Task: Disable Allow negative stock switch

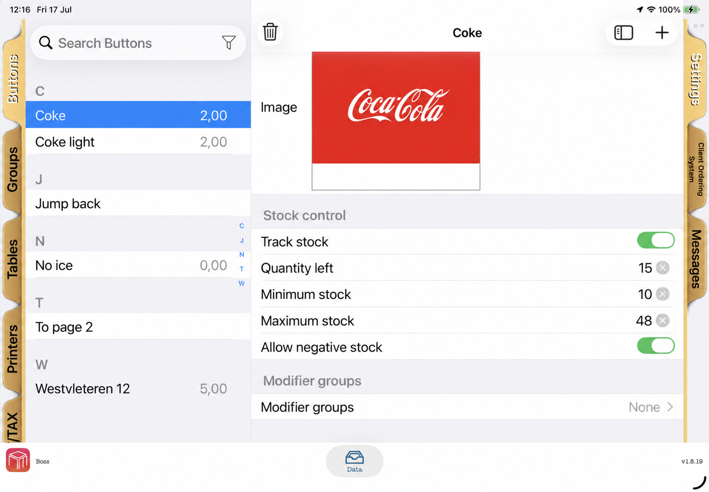Action: pos(655,346)
